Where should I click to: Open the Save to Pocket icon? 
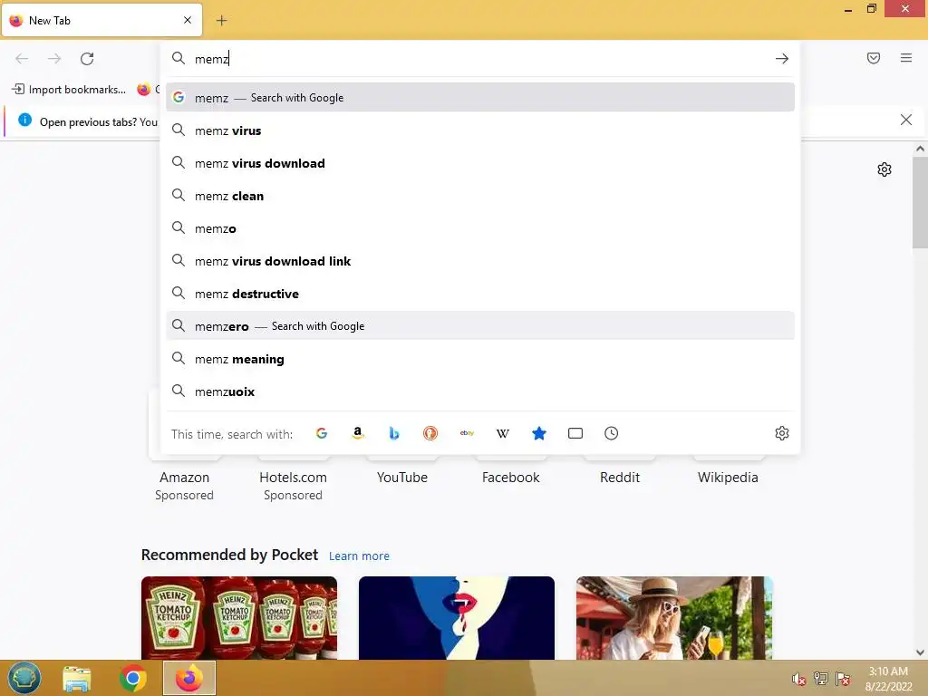coord(874,58)
